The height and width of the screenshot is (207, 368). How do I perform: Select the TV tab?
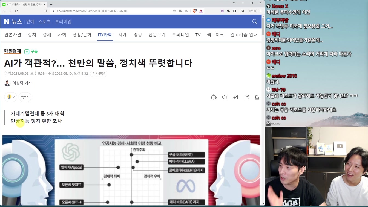coord(198,35)
